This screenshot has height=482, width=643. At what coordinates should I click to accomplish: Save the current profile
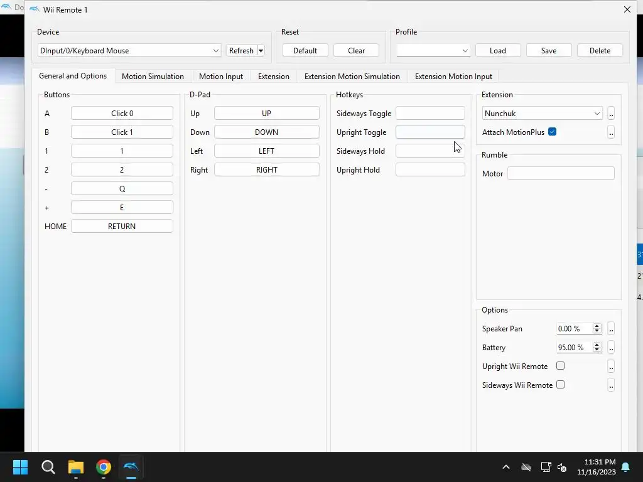coord(549,50)
